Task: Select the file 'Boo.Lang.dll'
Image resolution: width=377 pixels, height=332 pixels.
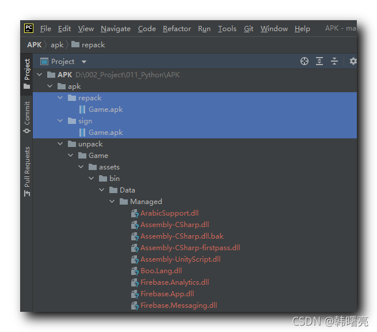Action: click(x=161, y=271)
